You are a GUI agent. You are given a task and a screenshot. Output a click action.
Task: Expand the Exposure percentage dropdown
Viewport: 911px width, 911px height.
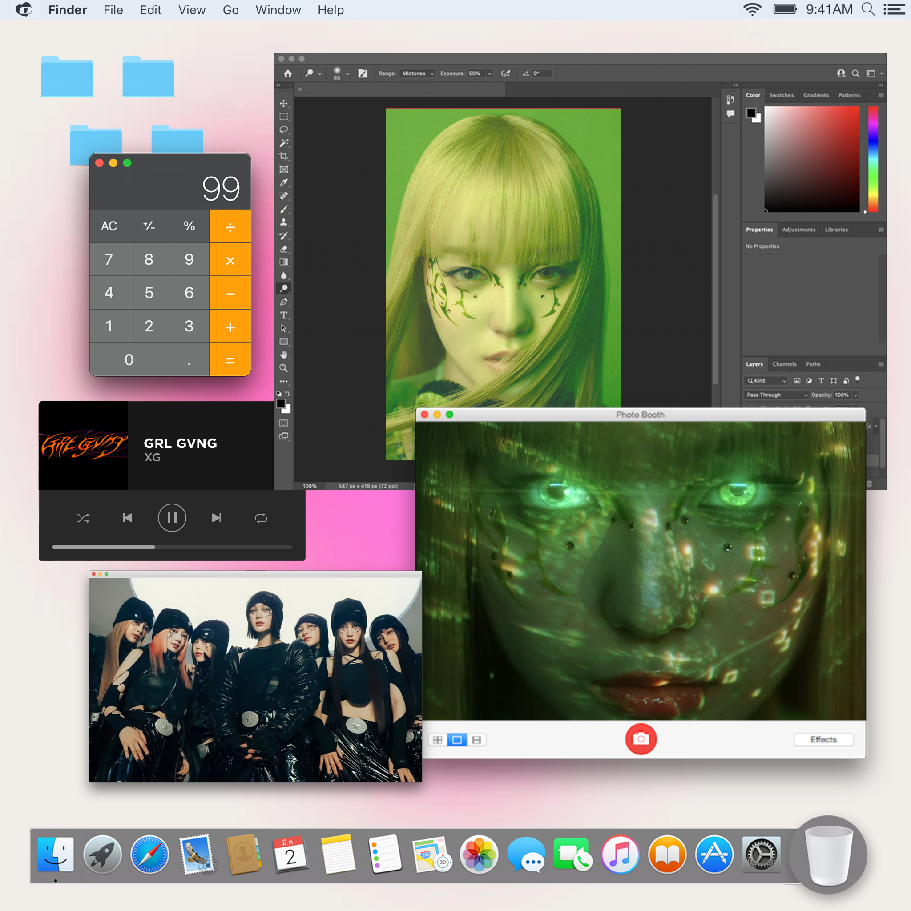(489, 73)
